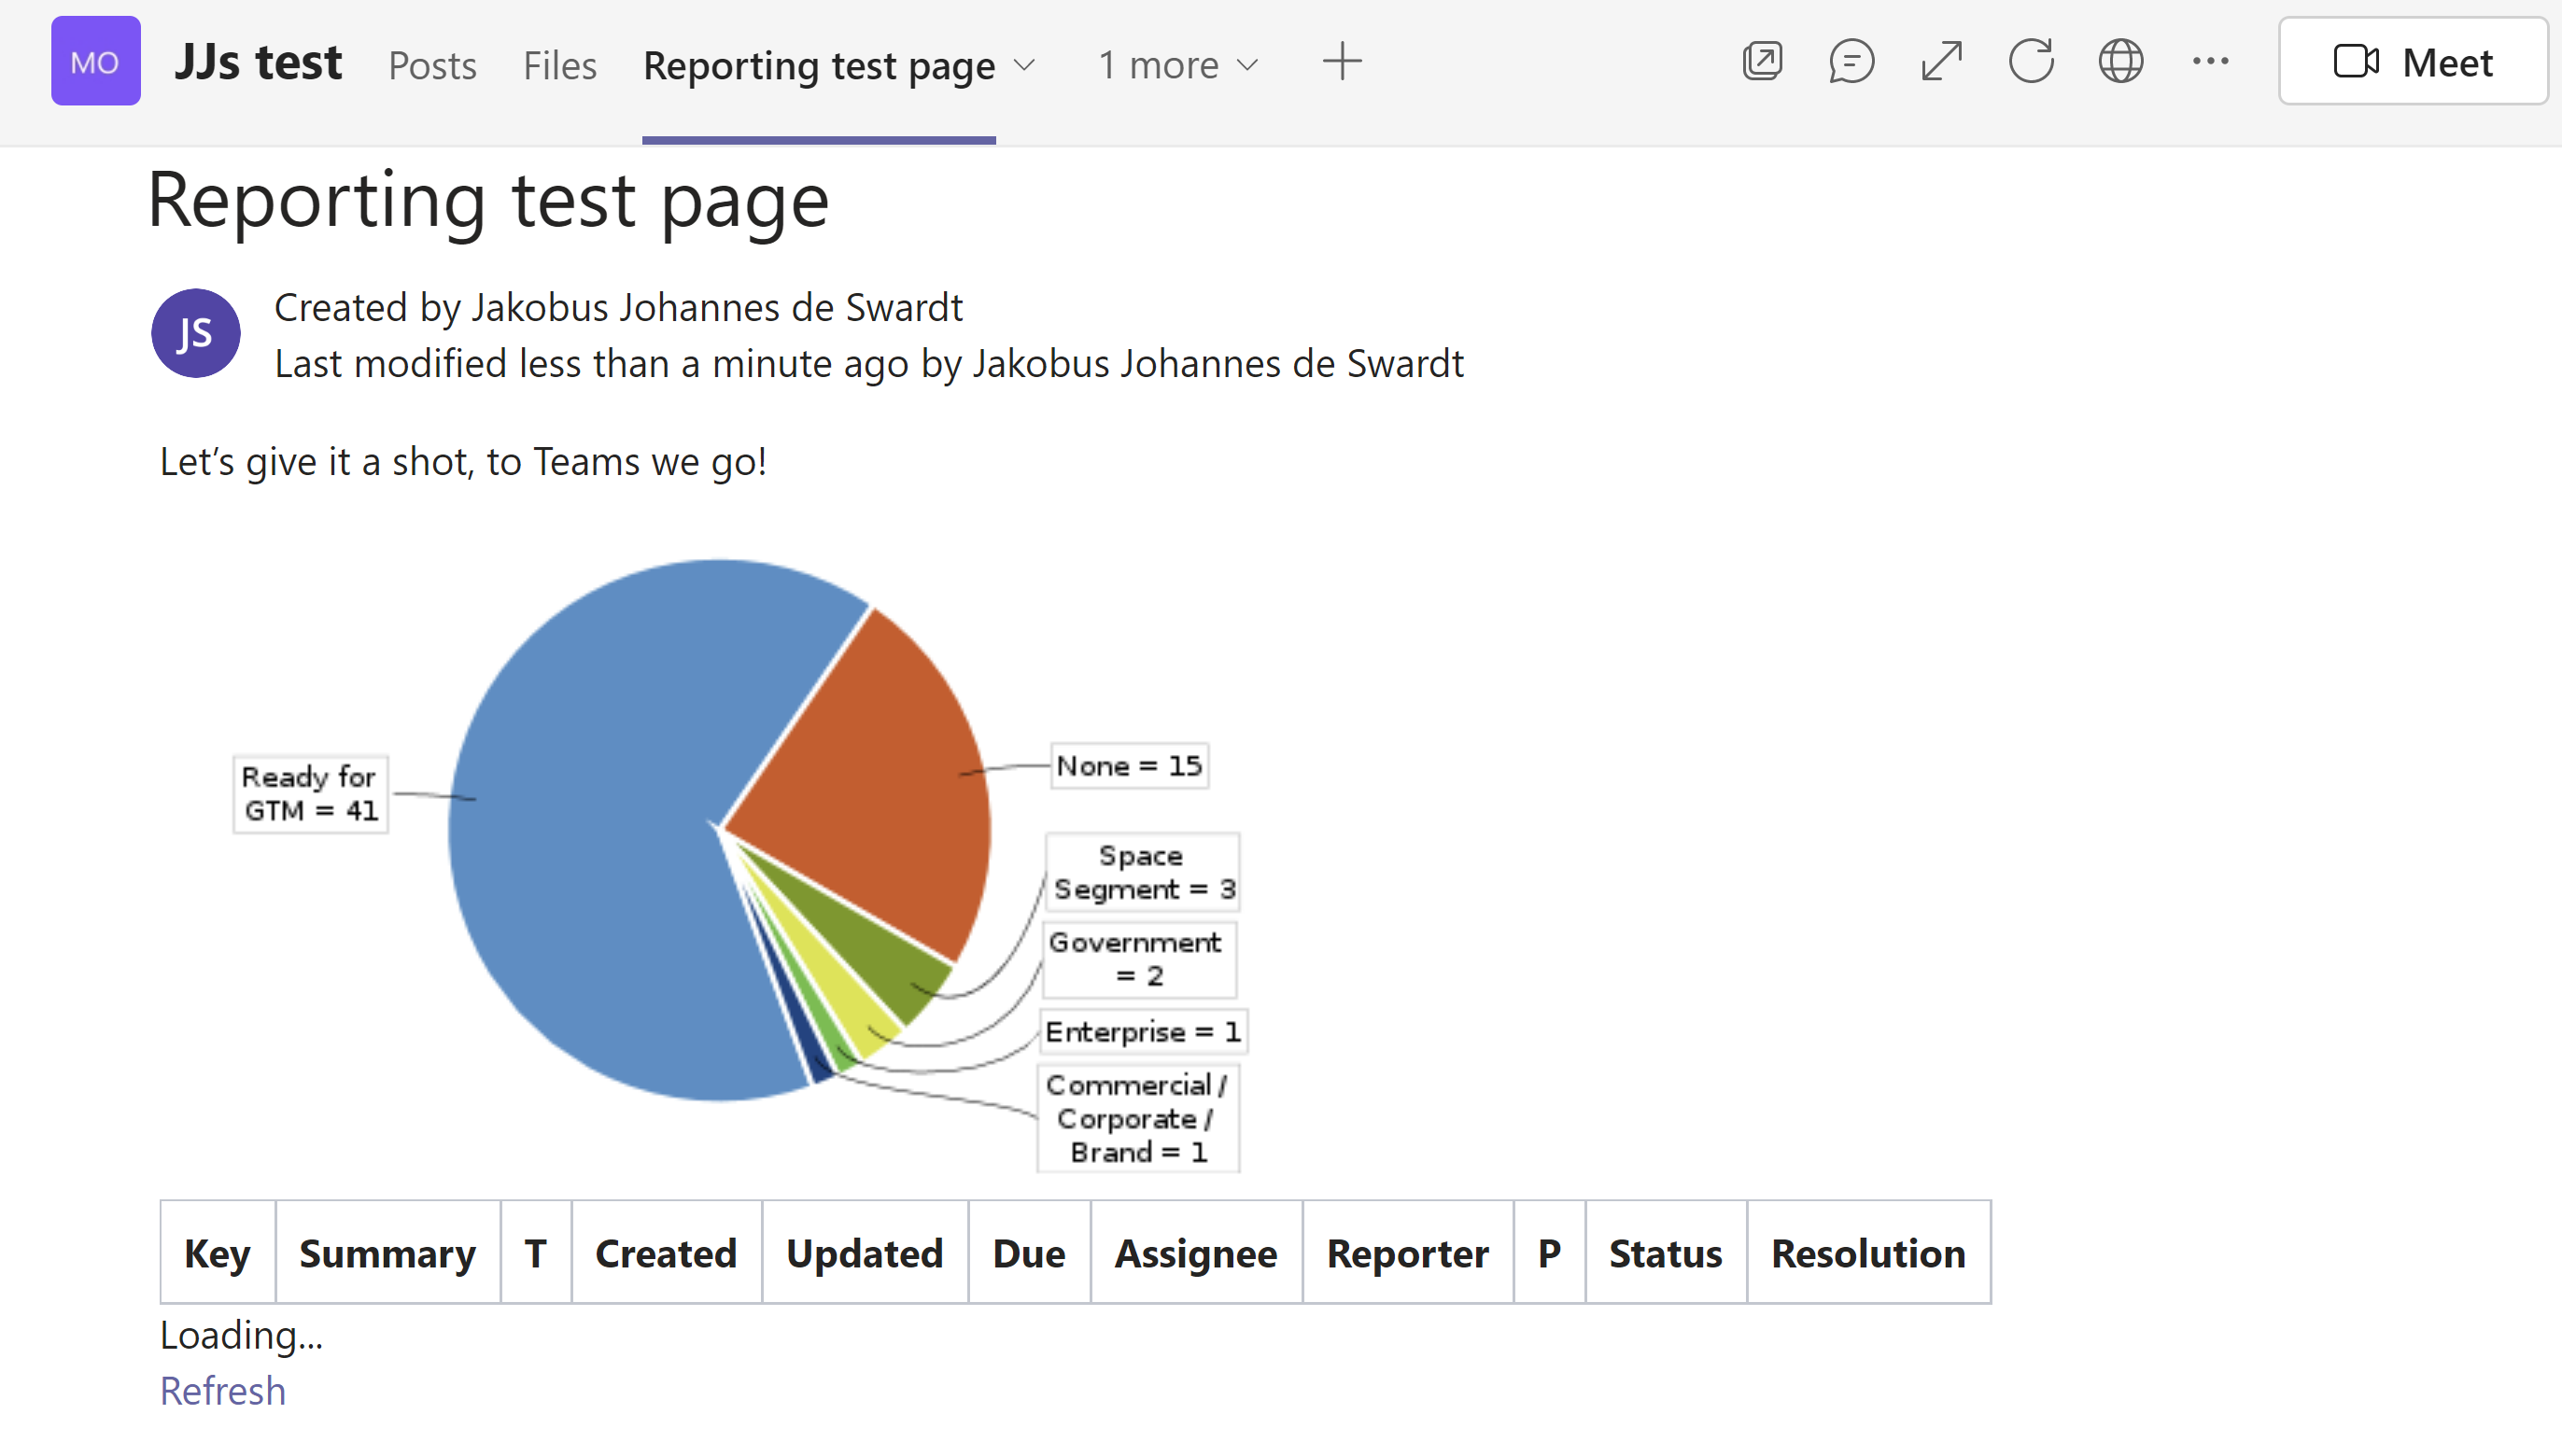The image size is (2562, 1456).
Task: Add a new tab with plus icon
Action: [x=1342, y=62]
